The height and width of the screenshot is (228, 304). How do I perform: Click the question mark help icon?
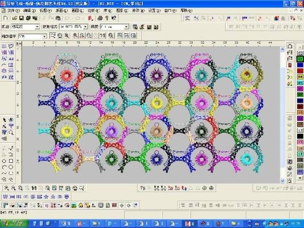[x=107, y=18]
